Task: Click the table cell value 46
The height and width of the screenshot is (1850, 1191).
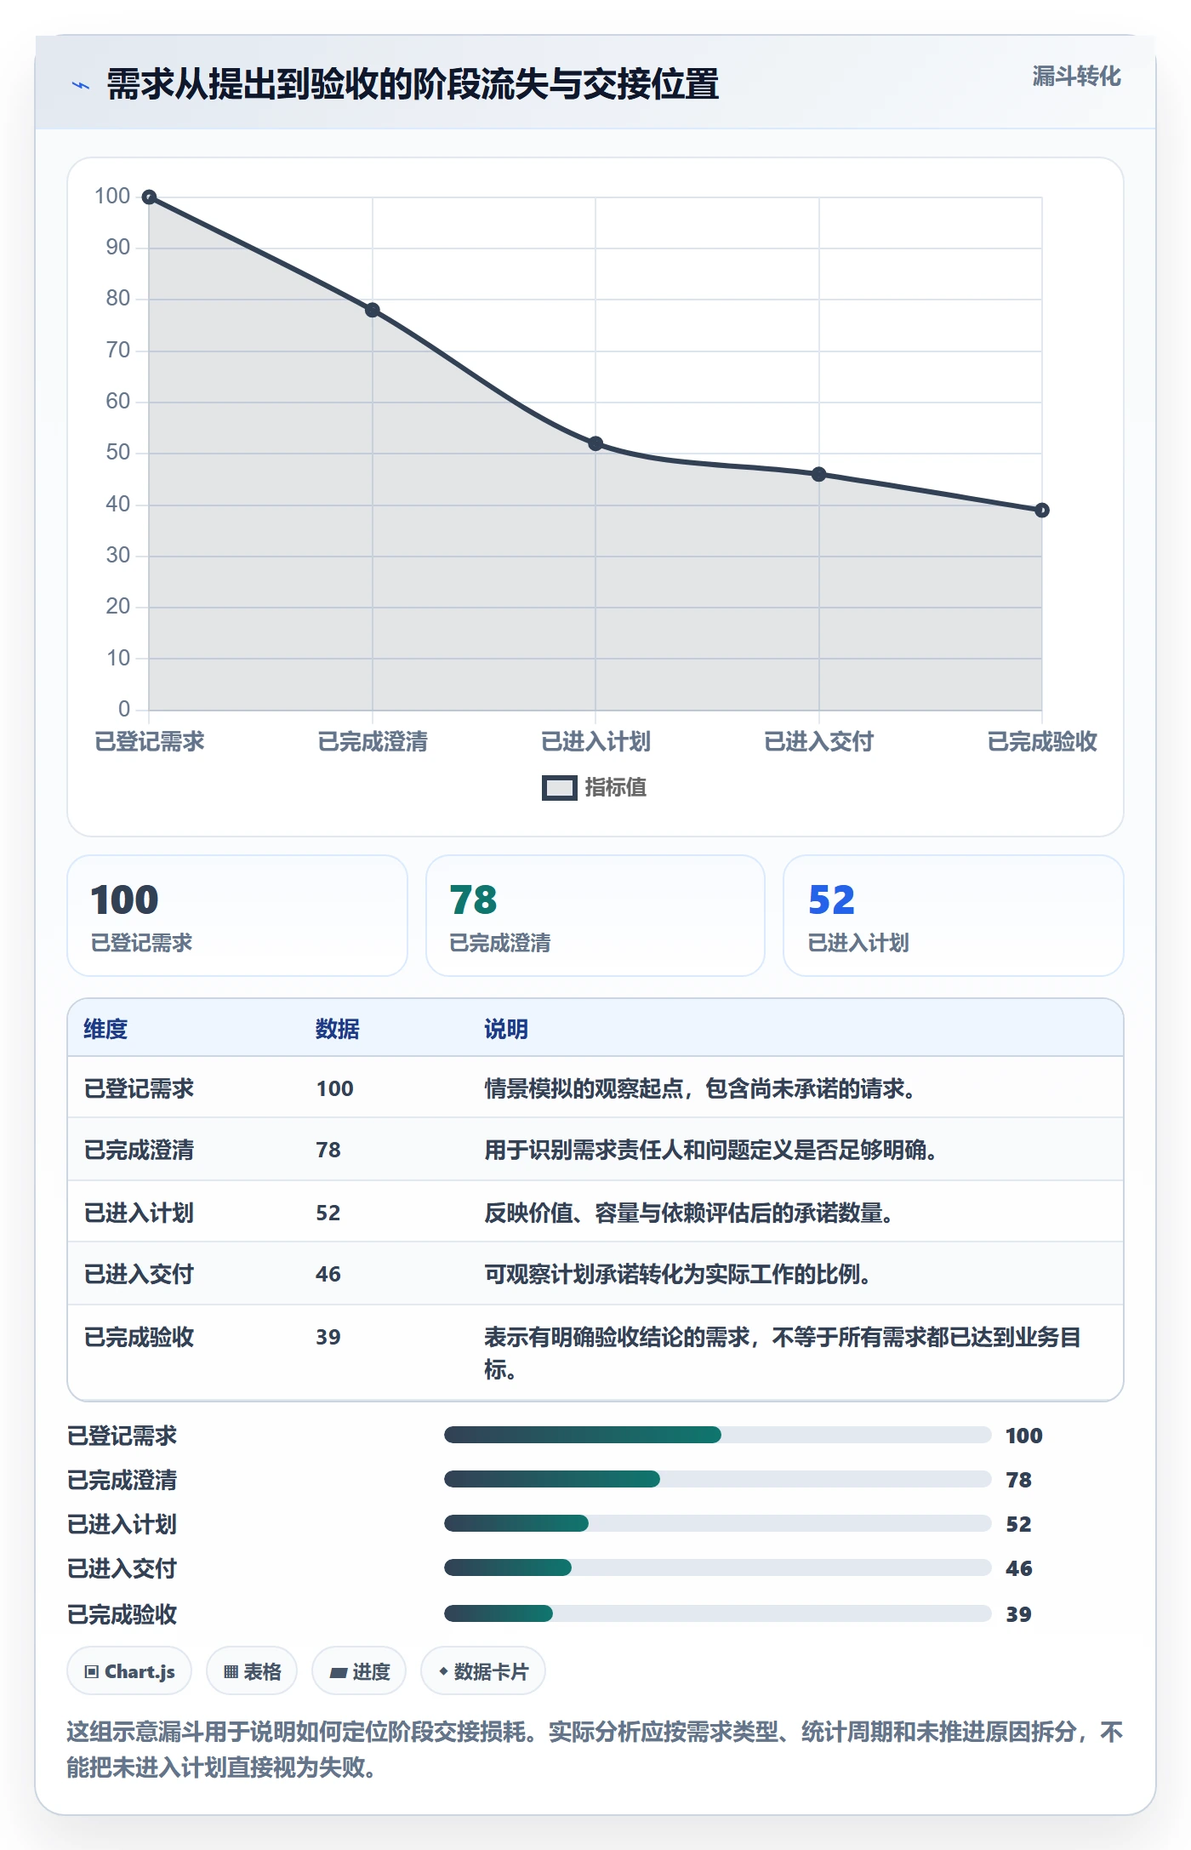Action: (328, 1274)
